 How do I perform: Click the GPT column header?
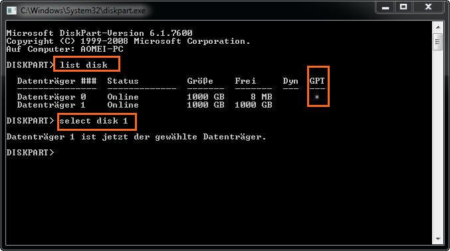pos(317,81)
